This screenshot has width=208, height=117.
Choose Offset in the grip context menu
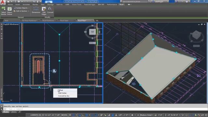(x=65, y=90)
